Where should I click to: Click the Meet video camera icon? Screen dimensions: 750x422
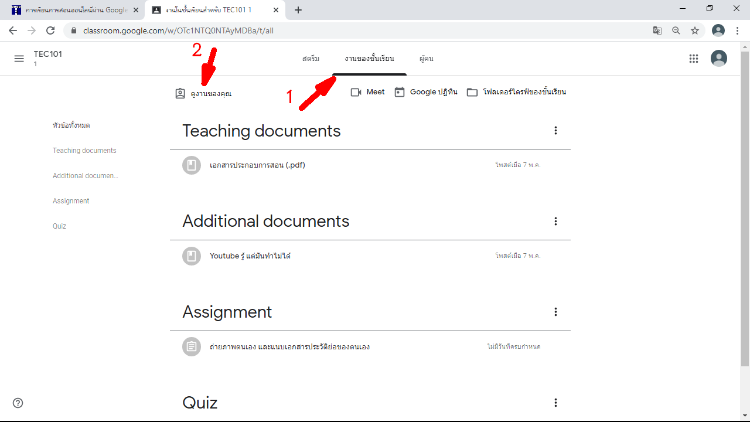click(x=356, y=92)
